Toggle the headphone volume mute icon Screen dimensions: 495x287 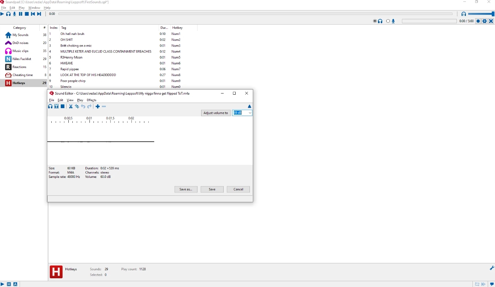coord(463,14)
